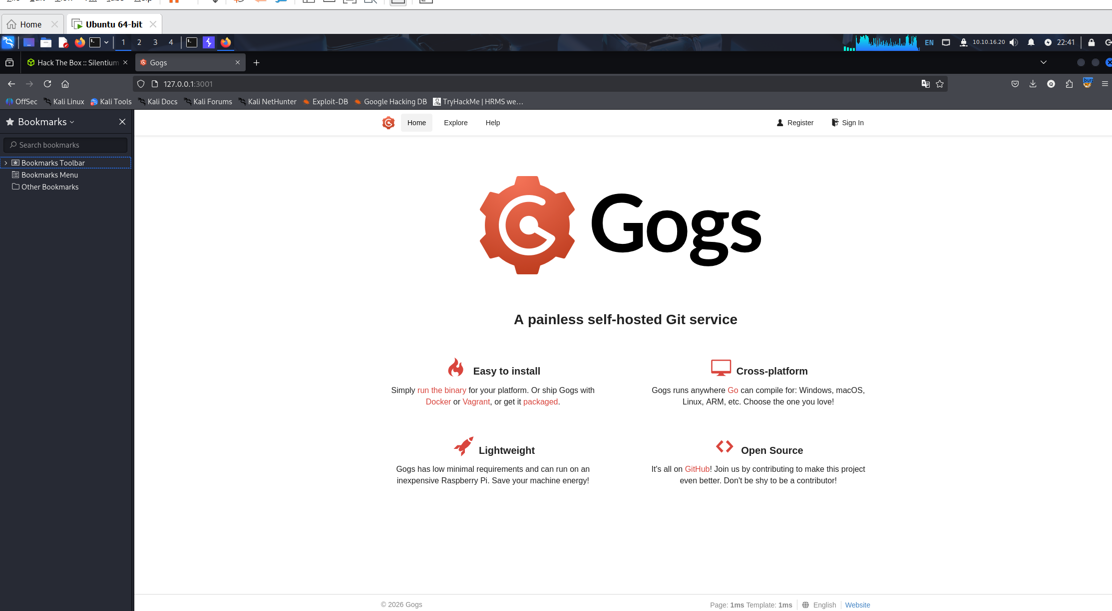Image resolution: width=1112 pixels, height=611 pixels.
Task: Click the 22:41 clock
Action: tap(1066, 42)
